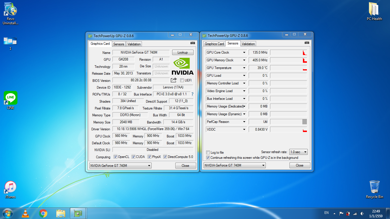Screen dimensions: 390x219
Task: Click the 0.8430 V VDDC value
Action: (259, 129)
